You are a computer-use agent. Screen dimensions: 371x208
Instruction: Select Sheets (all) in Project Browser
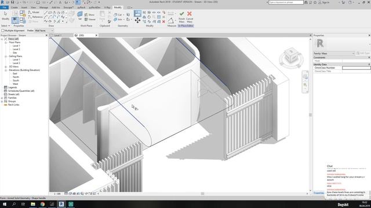pos(14,94)
